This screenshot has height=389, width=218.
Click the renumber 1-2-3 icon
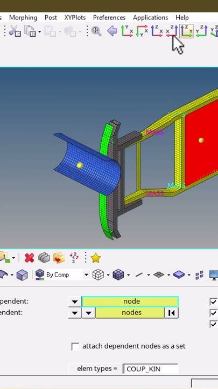click(x=74, y=258)
